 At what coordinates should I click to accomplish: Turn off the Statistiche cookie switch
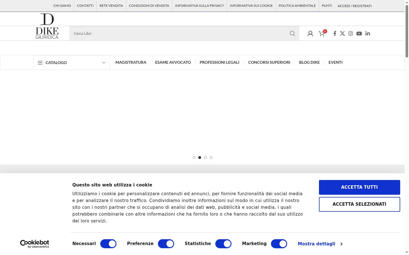(223, 244)
